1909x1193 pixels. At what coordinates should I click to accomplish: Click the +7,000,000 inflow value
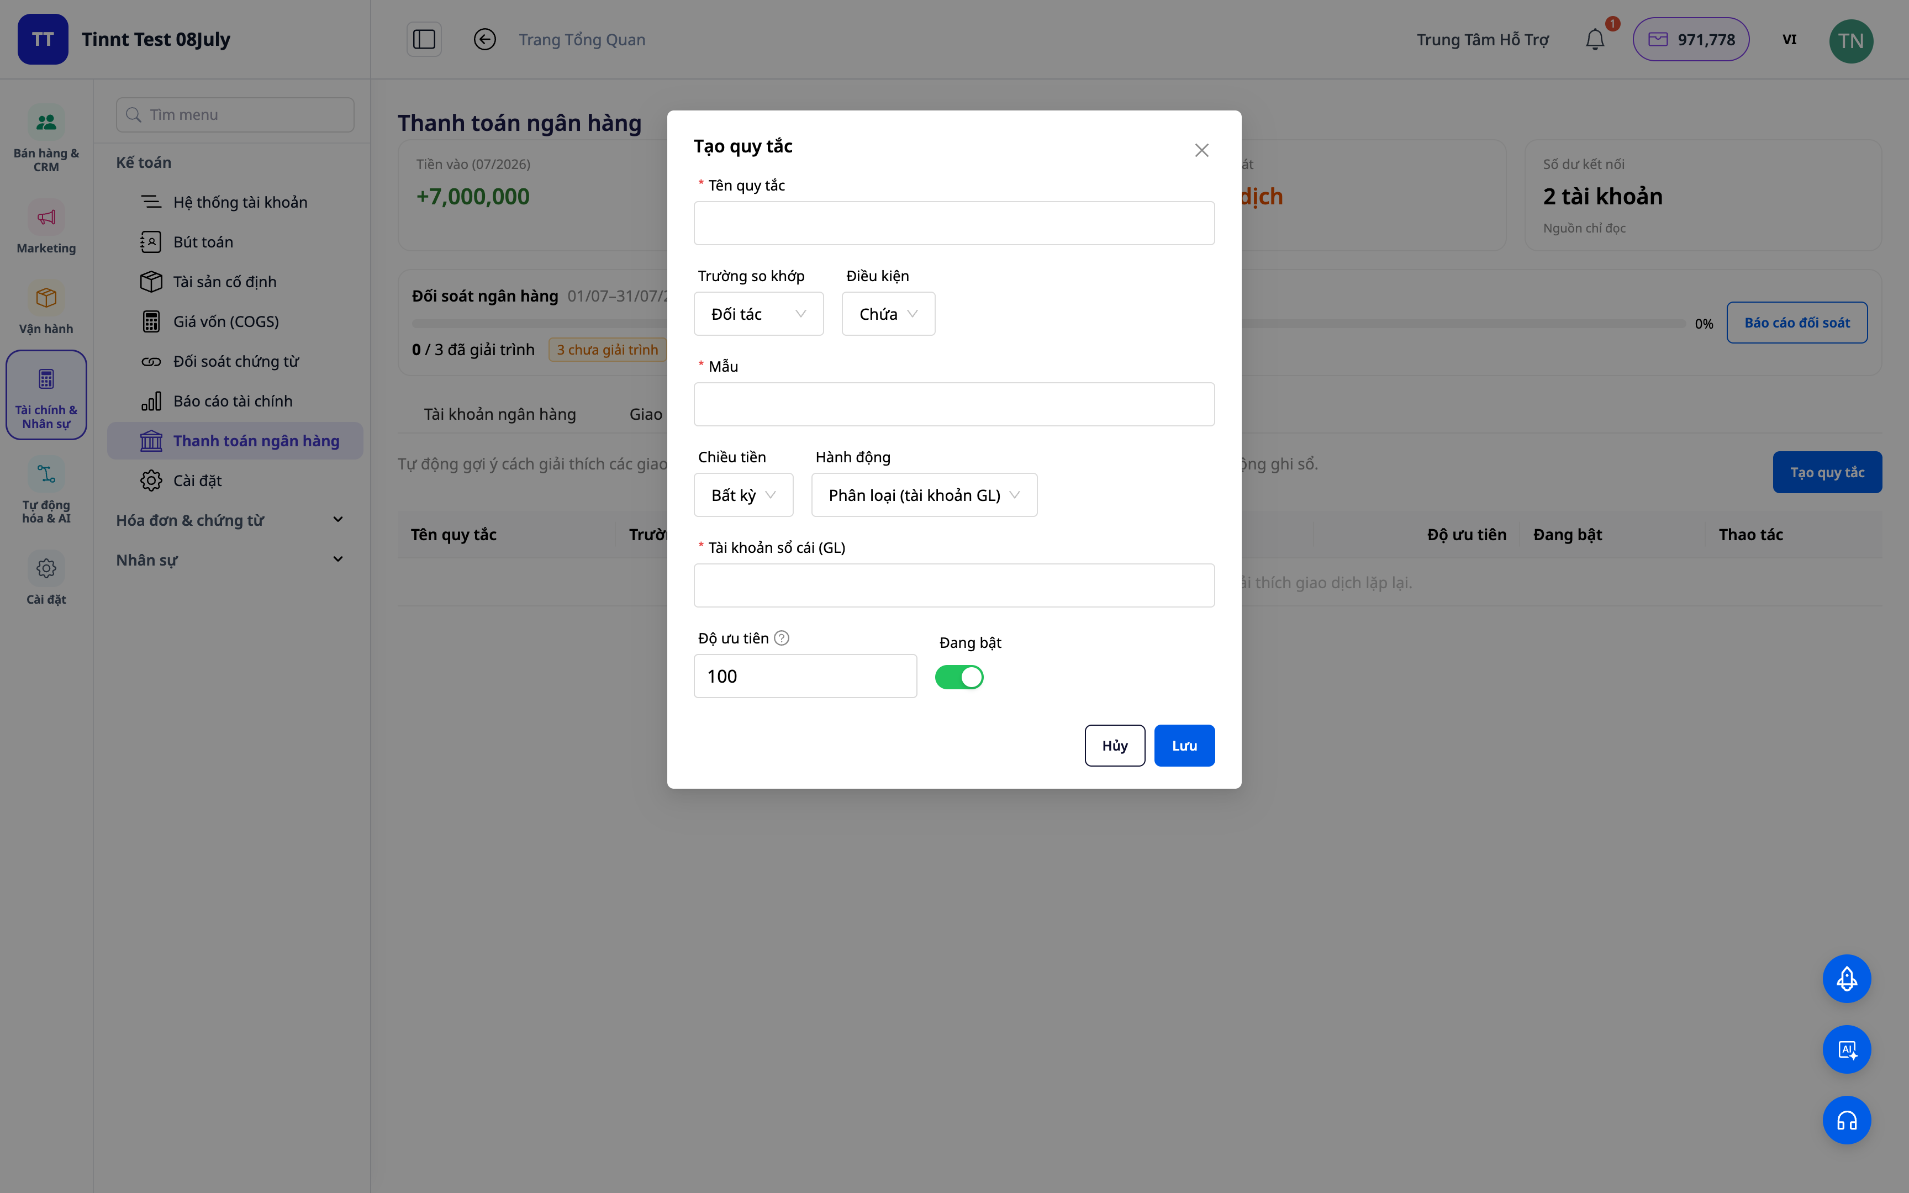(x=472, y=197)
